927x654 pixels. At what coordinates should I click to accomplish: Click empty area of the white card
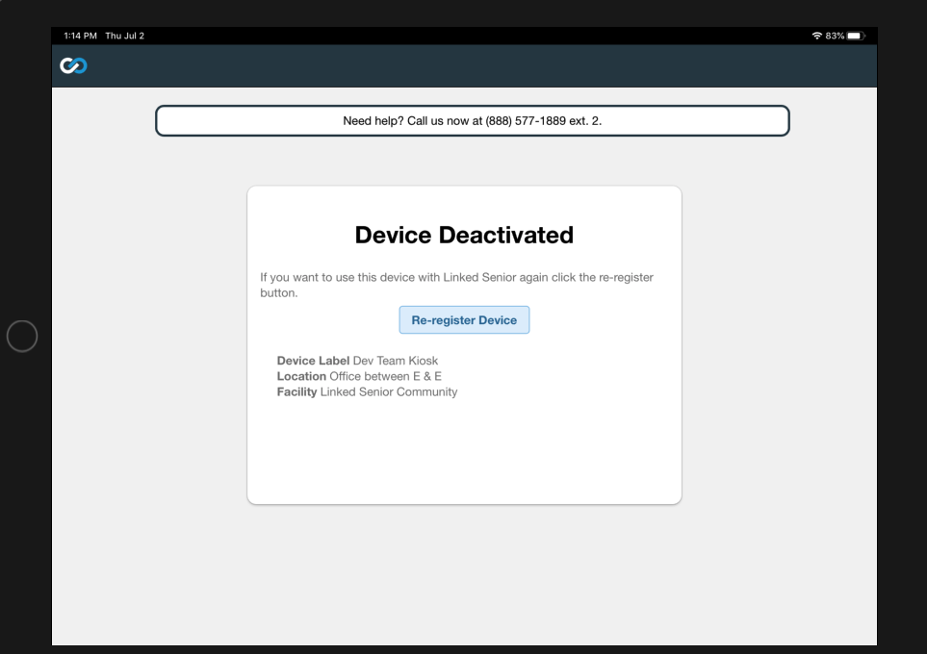(464, 452)
